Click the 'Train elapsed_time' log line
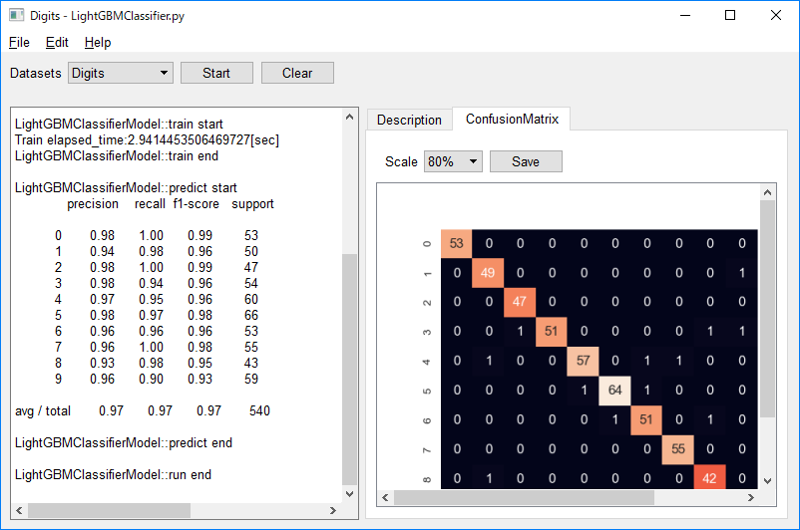800x530 pixels. tap(147, 140)
